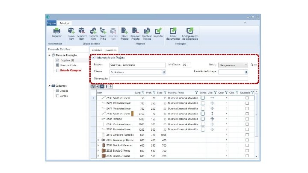Click first icon in grid mini toolbar
This screenshot has width=308, height=173.
[x=92, y=86]
